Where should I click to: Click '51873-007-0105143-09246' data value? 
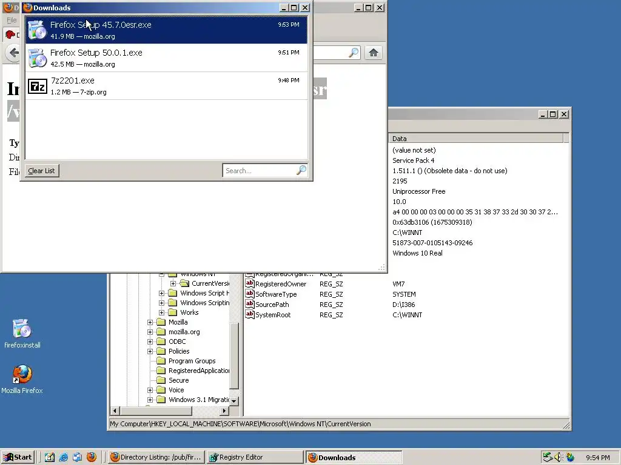[x=432, y=243]
